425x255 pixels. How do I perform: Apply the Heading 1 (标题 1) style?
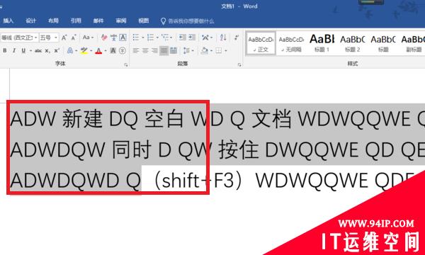[322, 43]
